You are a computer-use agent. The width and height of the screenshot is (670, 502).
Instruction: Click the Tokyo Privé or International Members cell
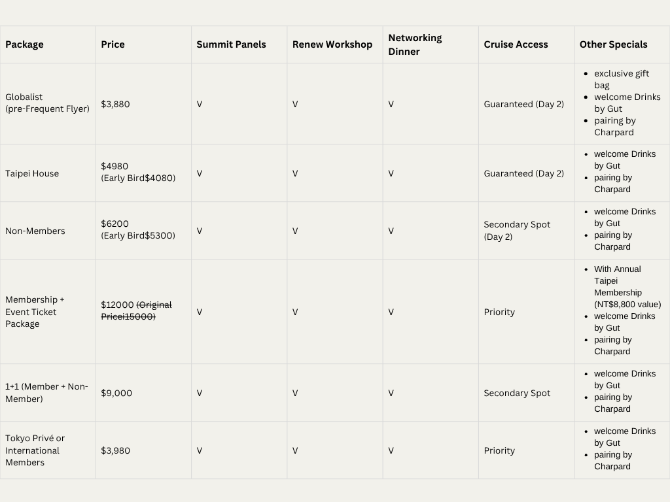tap(35, 450)
